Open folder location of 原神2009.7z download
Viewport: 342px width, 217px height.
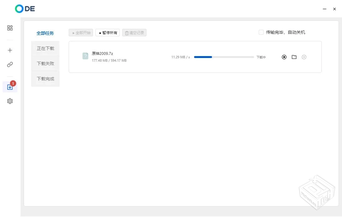coord(294,57)
